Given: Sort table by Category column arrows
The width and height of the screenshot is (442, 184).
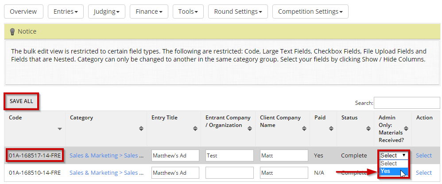Looking at the screenshot, I should coord(141,129).
